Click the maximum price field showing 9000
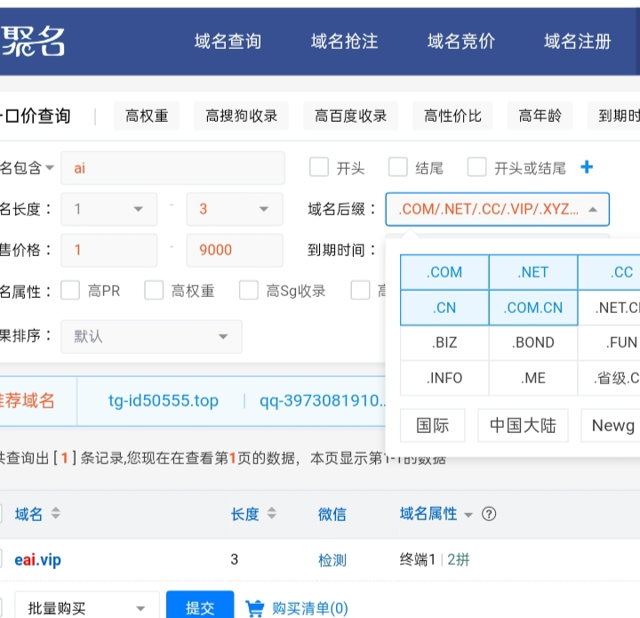640x618 pixels. pos(235,251)
